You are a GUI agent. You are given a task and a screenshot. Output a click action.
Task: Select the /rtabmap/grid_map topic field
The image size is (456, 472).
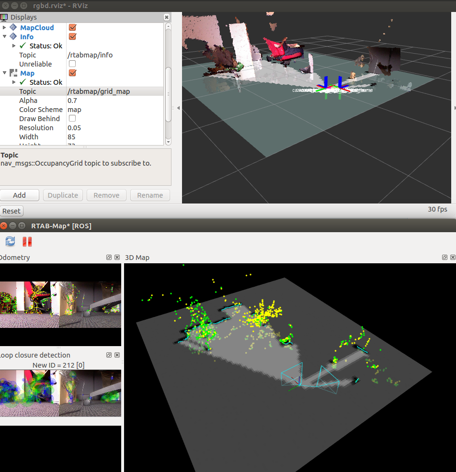(x=115, y=91)
